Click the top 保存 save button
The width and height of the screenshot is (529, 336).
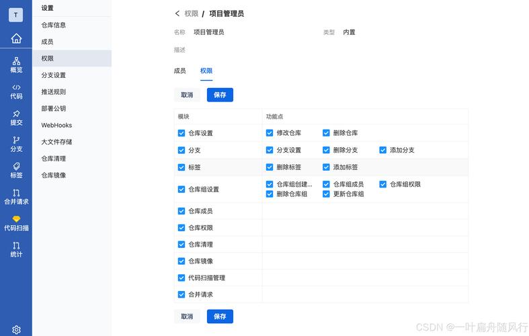(220, 95)
